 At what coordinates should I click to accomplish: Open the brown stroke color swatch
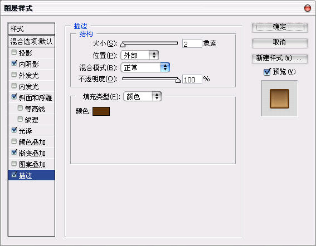pos(101,111)
